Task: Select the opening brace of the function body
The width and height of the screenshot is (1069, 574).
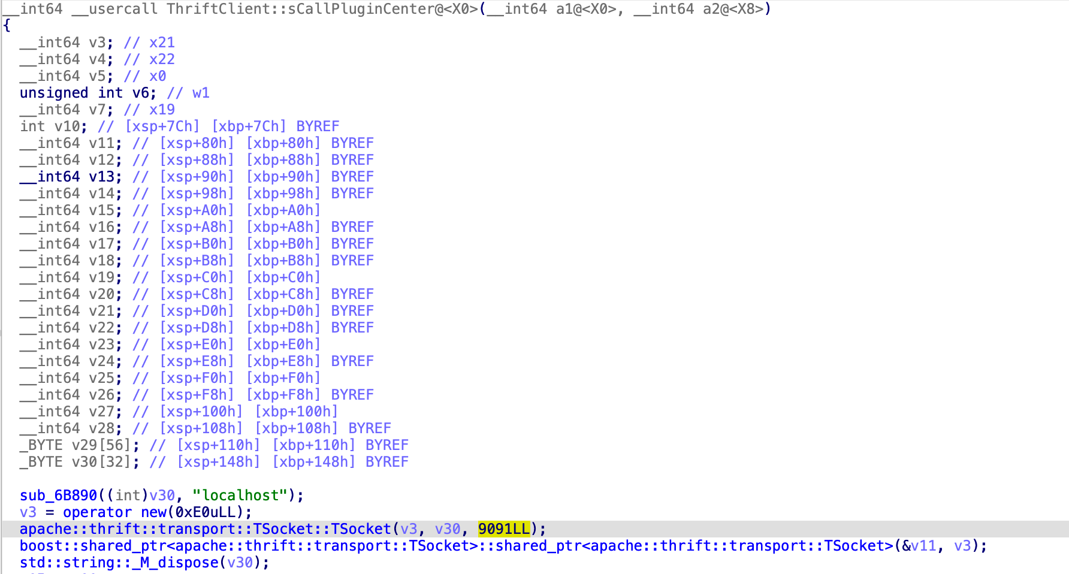Action: point(7,26)
